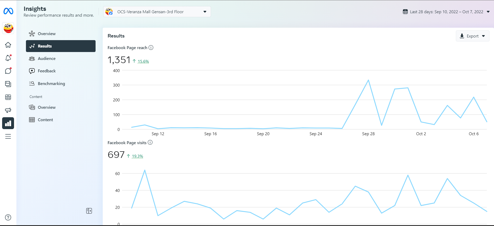Open the Home icon in left rail

click(x=8, y=45)
